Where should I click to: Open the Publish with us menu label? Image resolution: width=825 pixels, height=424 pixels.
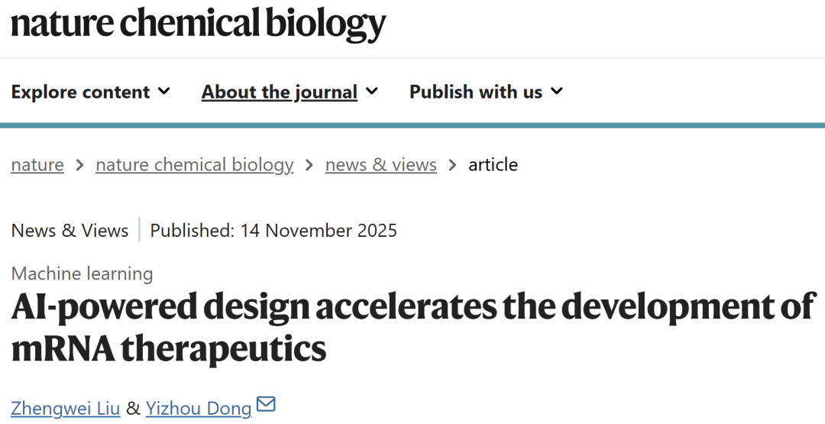point(476,92)
